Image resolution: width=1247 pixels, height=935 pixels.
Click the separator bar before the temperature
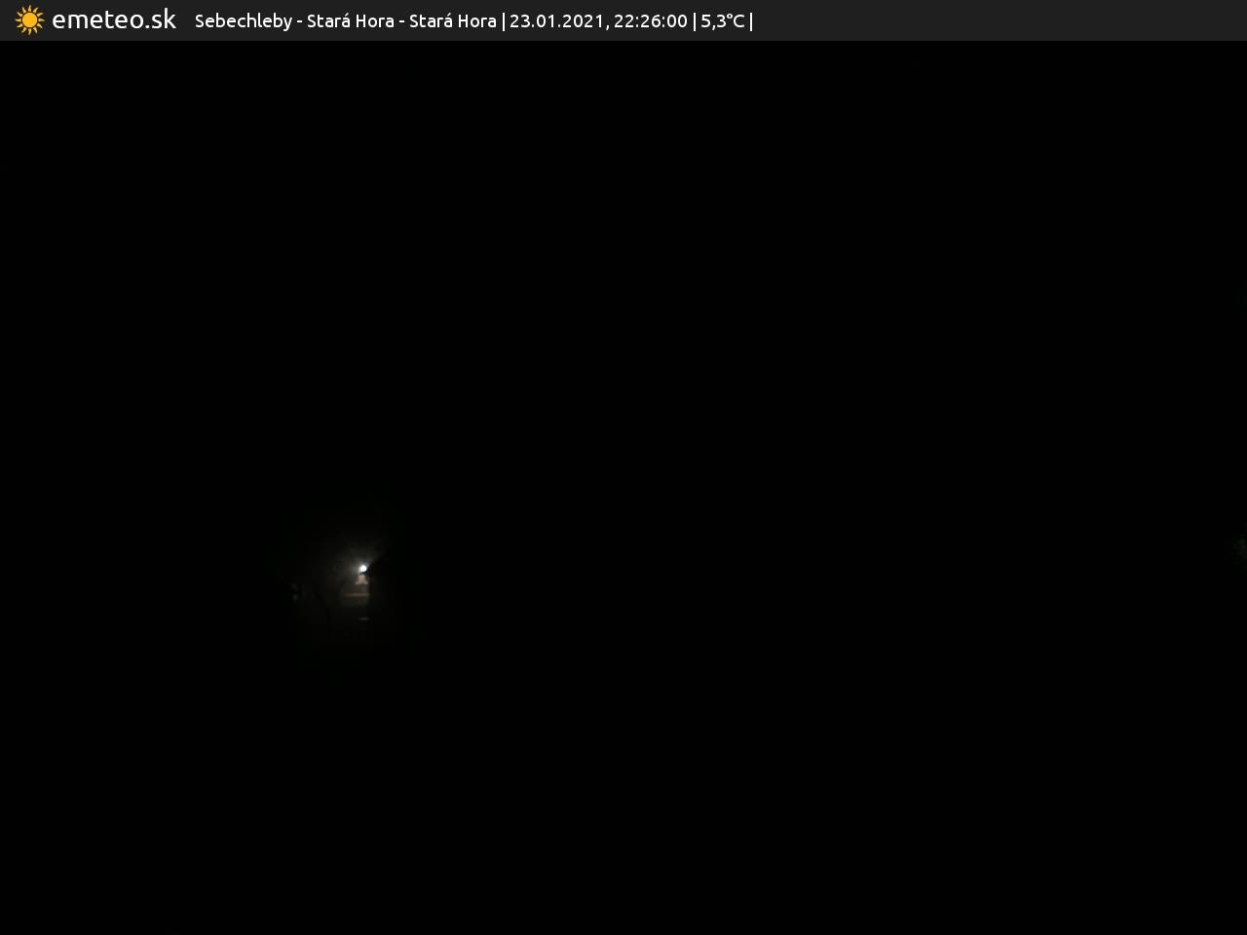tap(694, 21)
